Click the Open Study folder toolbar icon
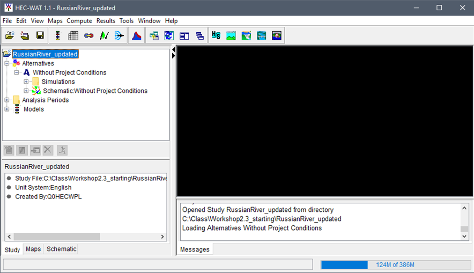Image resolution: width=474 pixels, height=273 pixels. pyautogui.click(x=10, y=35)
